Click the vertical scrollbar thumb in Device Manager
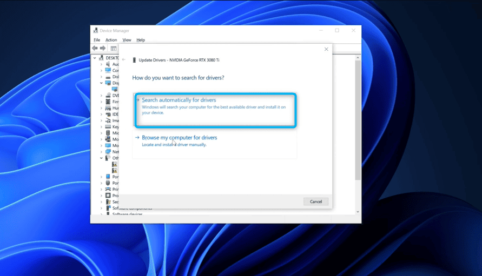This screenshot has height=276, width=482. pyautogui.click(x=358, y=120)
